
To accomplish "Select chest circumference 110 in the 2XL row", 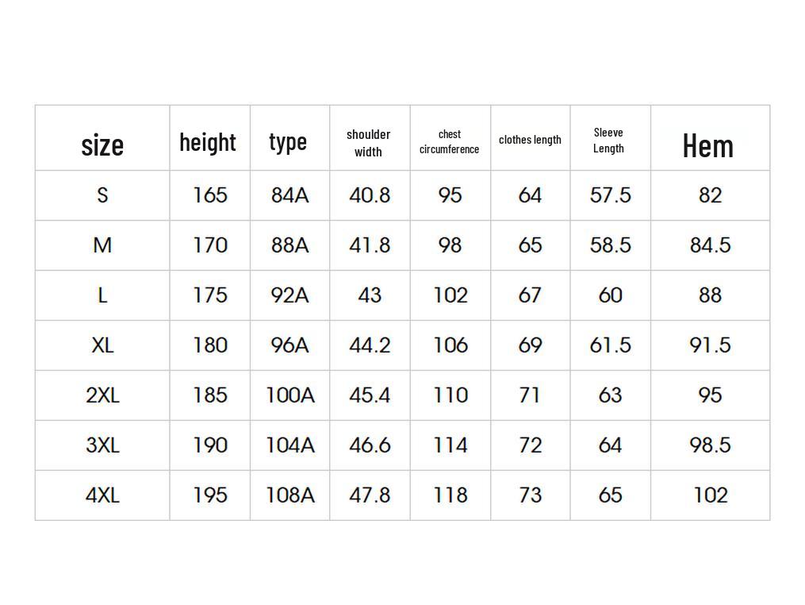I will tap(450, 395).
